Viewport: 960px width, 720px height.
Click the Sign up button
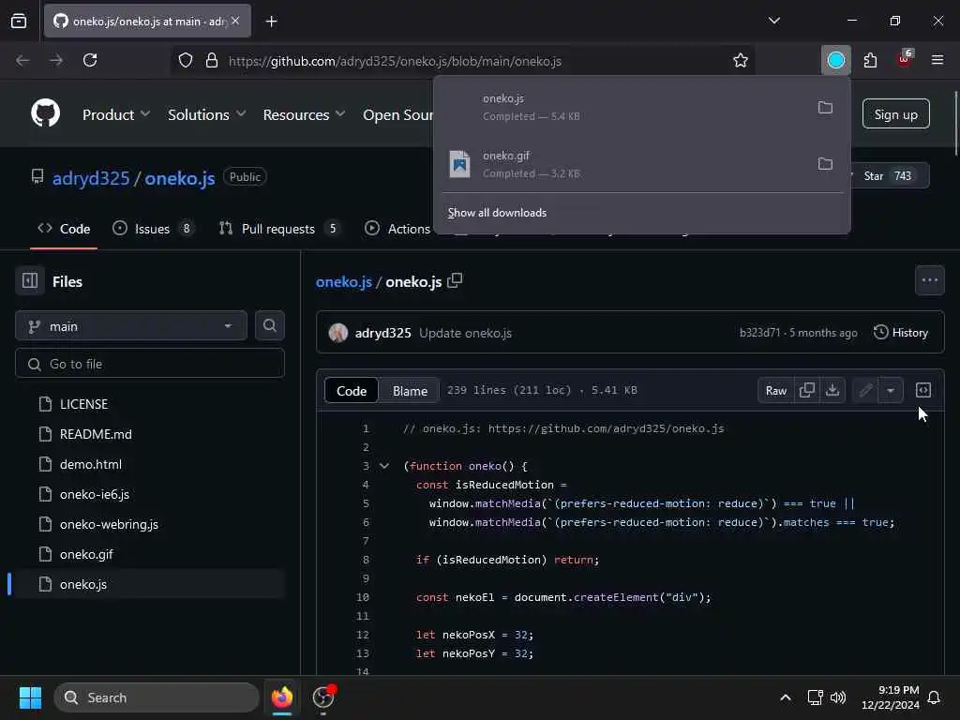(895, 113)
